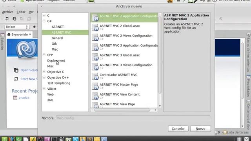Select ASP.NET MVC Master Page template
251x141 pixels.
124,86
